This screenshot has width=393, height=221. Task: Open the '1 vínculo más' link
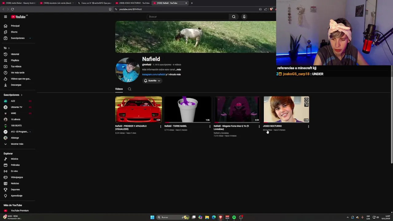(x=174, y=75)
